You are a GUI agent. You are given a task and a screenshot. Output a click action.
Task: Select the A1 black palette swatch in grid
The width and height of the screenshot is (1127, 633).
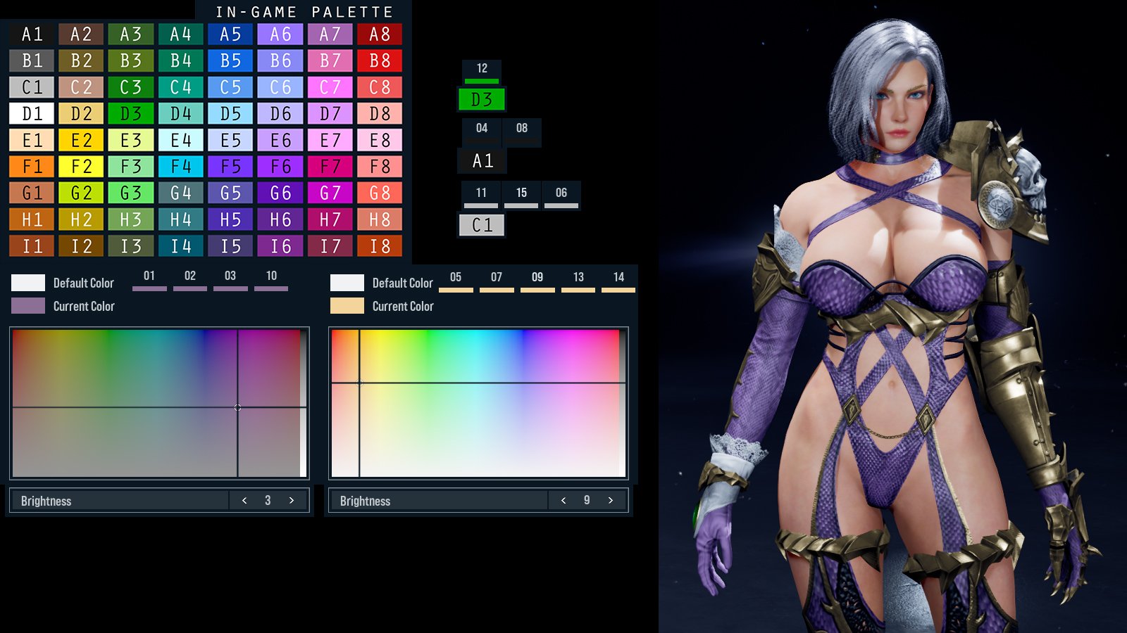pos(32,34)
